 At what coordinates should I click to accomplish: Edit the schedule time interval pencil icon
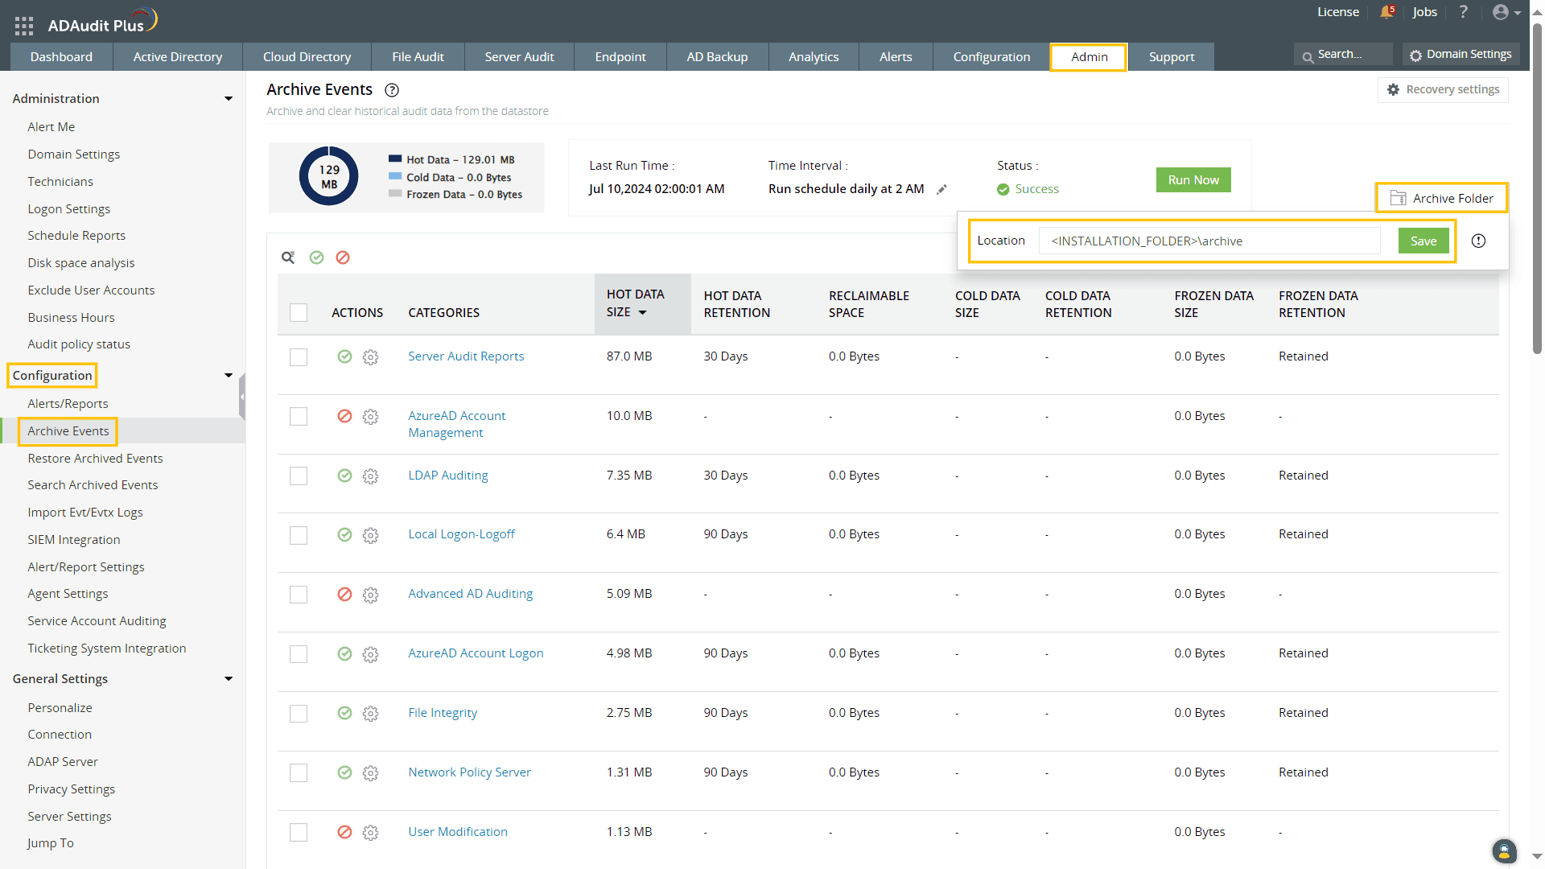pos(941,190)
